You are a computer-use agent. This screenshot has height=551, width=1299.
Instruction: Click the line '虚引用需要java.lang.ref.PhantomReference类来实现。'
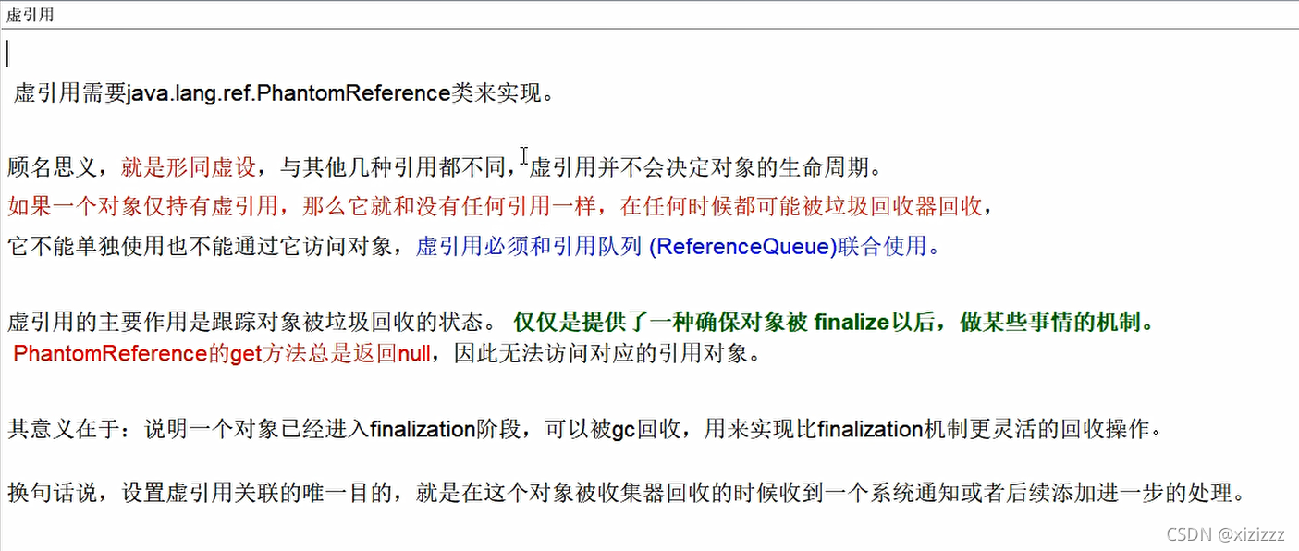click(x=284, y=94)
